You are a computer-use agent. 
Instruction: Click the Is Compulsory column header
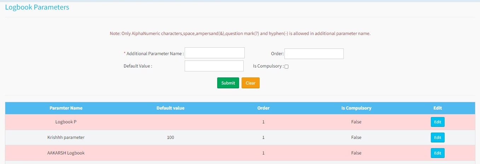pyautogui.click(x=356, y=108)
